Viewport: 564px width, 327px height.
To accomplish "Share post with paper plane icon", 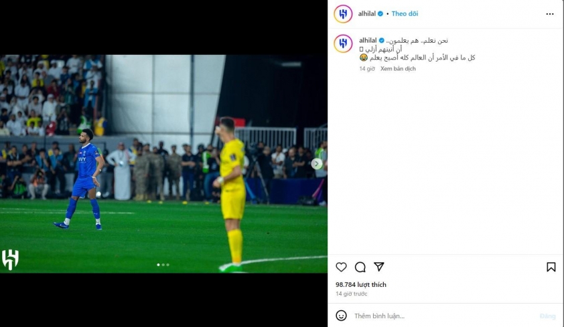I will coord(379,266).
